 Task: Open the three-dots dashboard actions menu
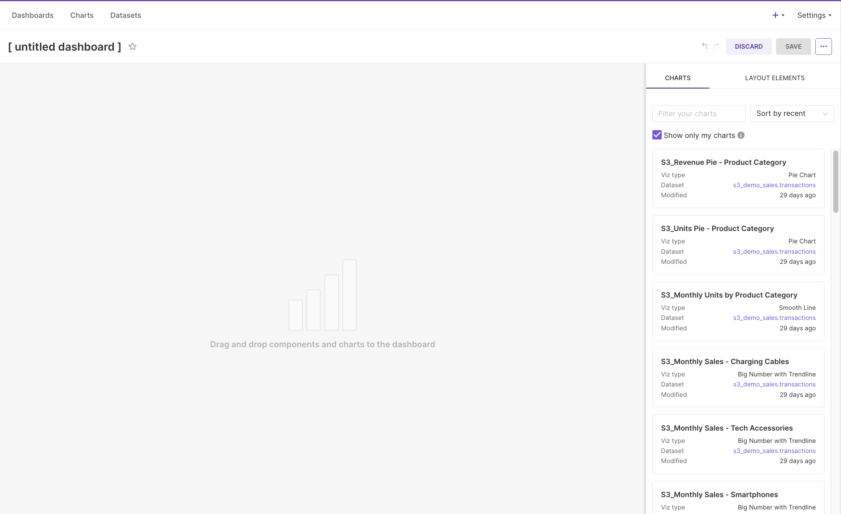(x=823, y=46)
